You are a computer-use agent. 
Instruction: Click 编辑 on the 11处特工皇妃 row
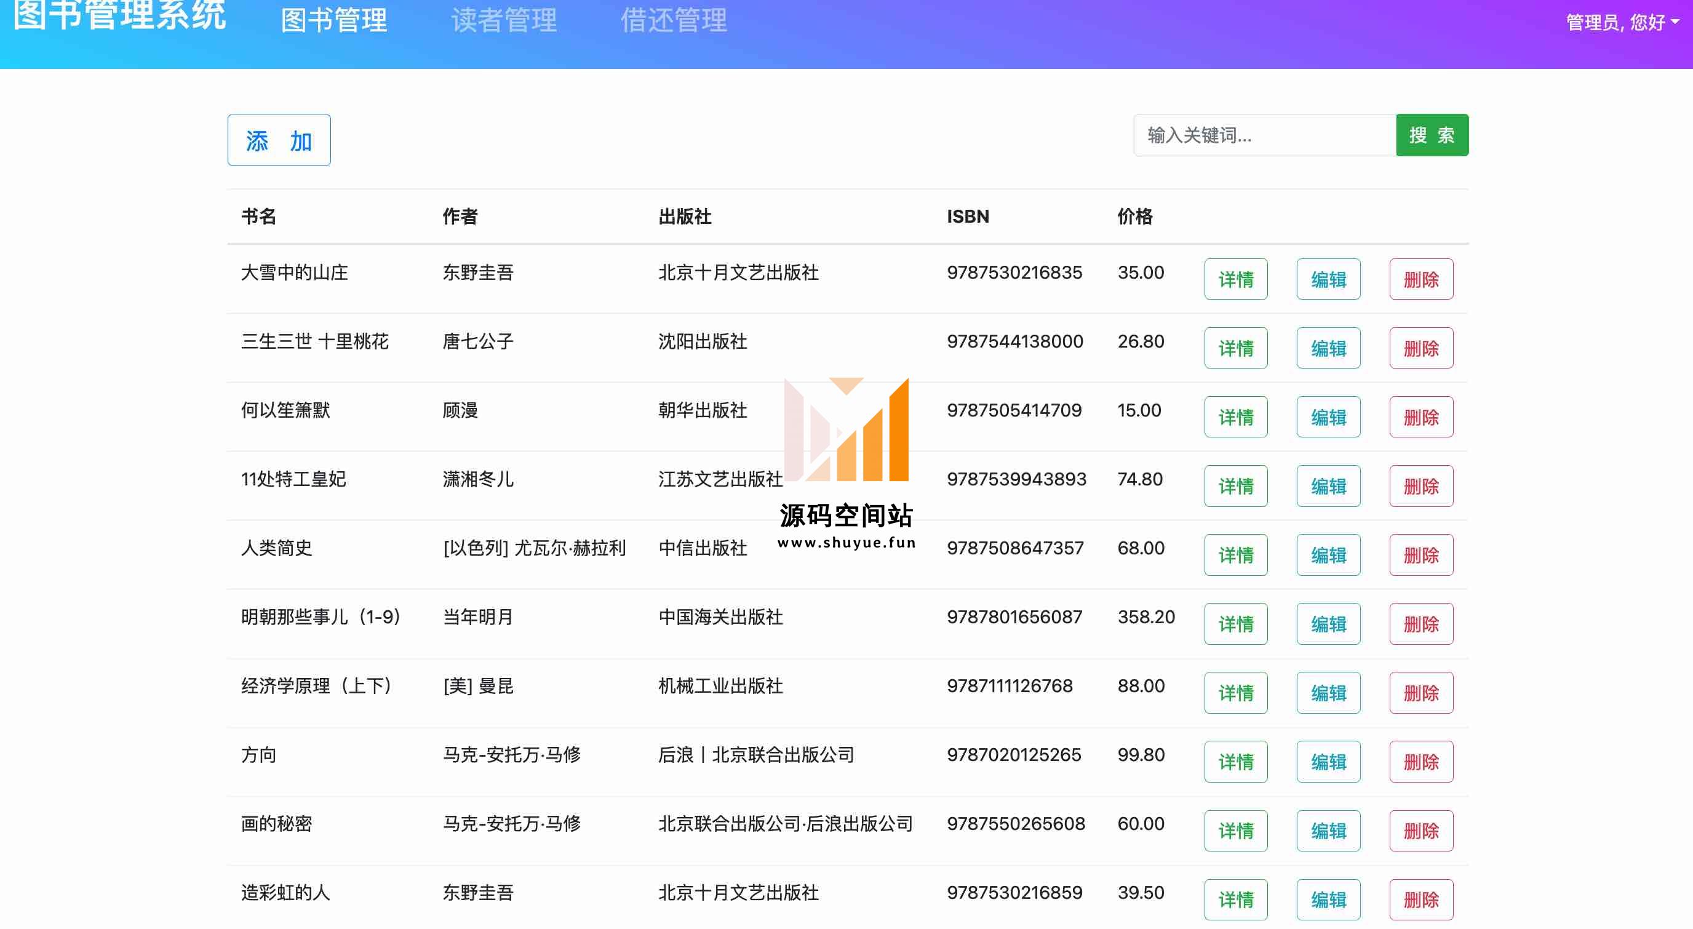point(1328,486)
